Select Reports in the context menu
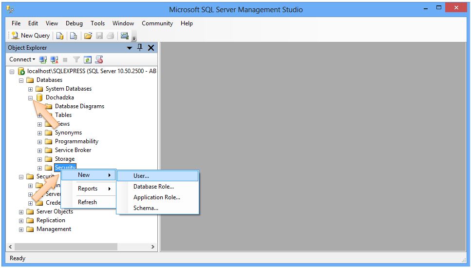Viewport: 471px width, 268px height. coord(88,189)
